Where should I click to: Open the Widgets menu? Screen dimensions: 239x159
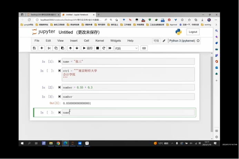116,41
